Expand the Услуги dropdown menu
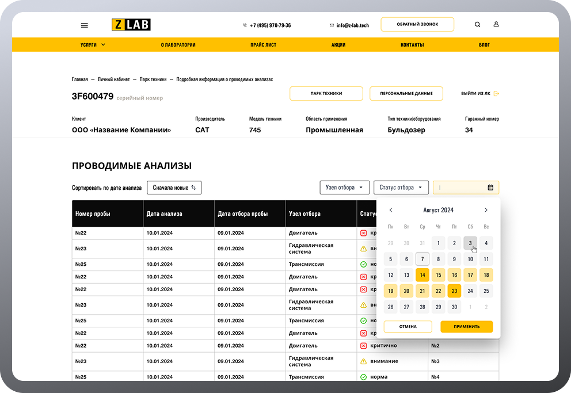The height and width of the screenshot is (393, 571). [x=93, y=45]
